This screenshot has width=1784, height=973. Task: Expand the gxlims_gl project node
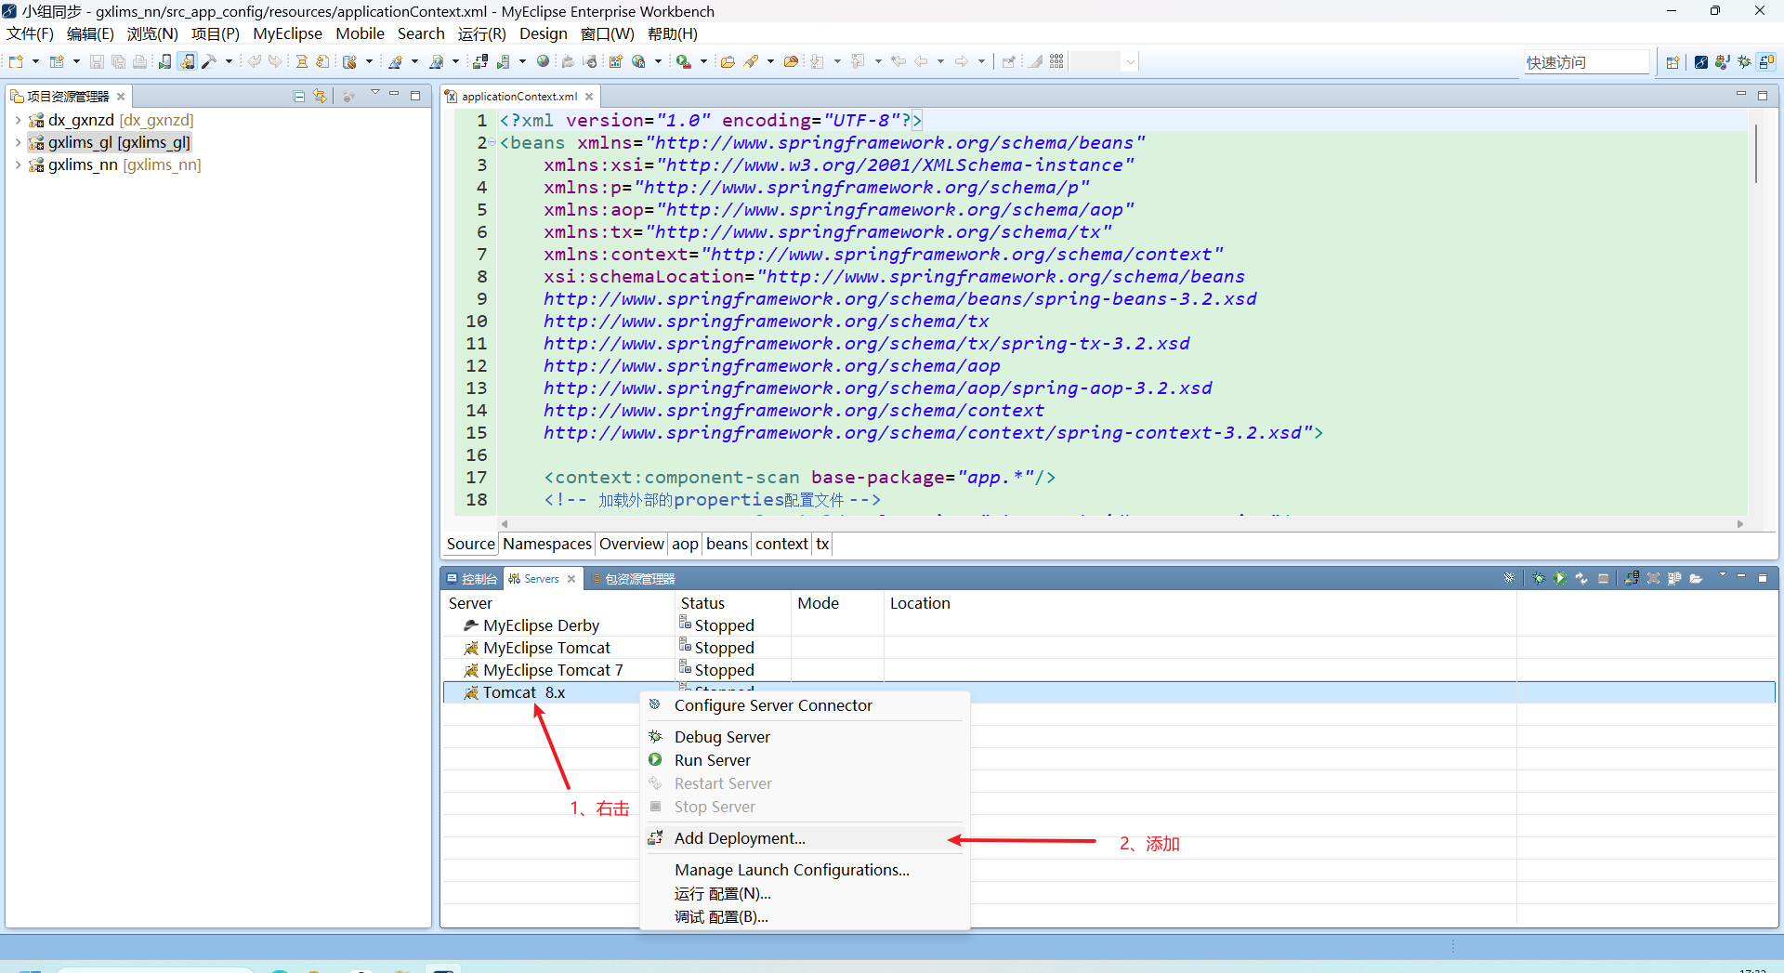pyautogui.click(x=18, y=142)
